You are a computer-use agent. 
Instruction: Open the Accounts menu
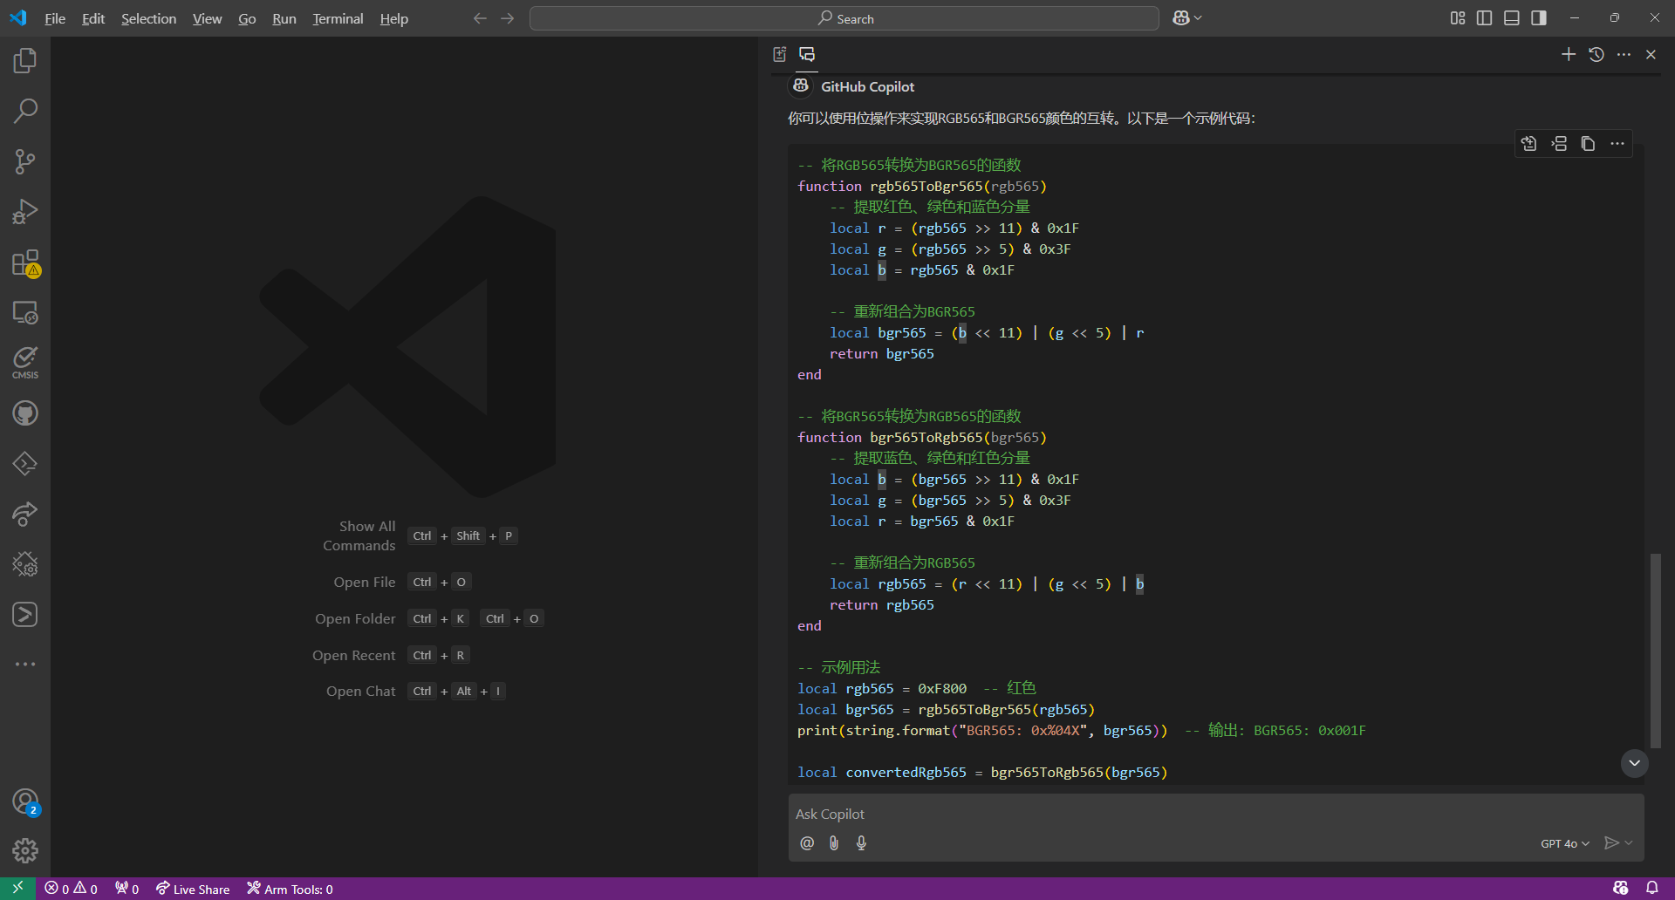point(25,801)
